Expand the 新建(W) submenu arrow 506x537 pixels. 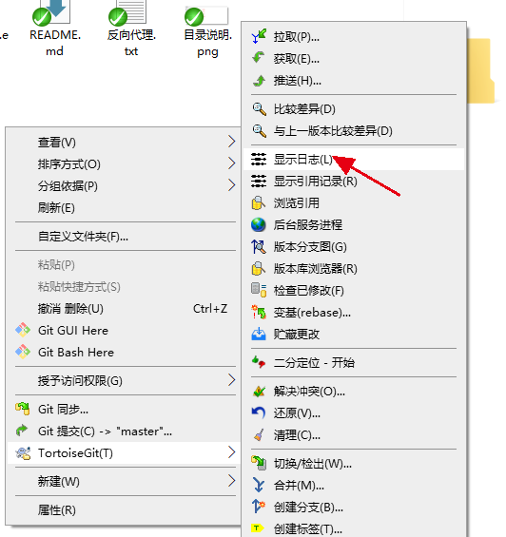point(232,481)
